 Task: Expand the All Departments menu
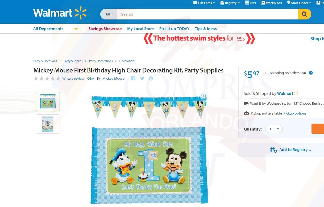tap(55, 29)
